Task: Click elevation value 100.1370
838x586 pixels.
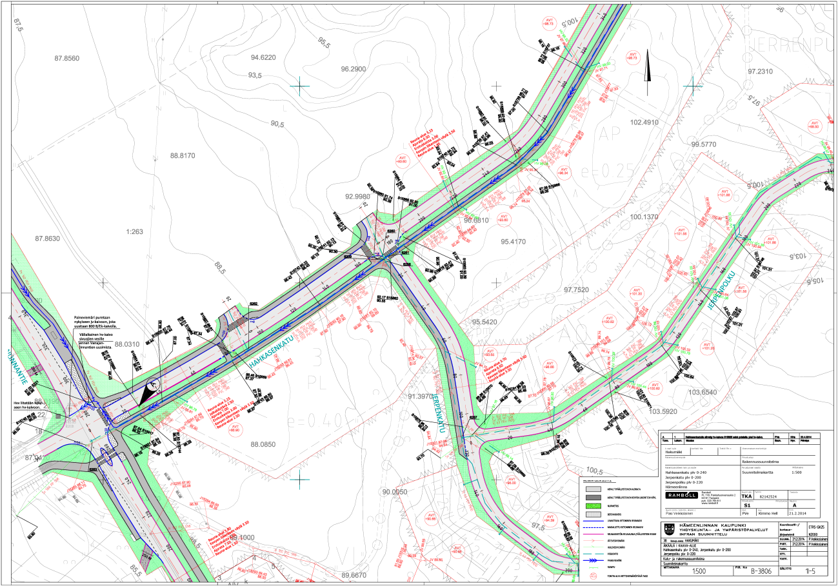Action: point(644,218)
